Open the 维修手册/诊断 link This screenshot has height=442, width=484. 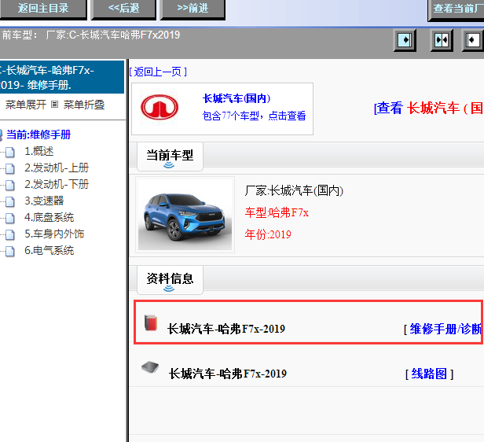444,330
